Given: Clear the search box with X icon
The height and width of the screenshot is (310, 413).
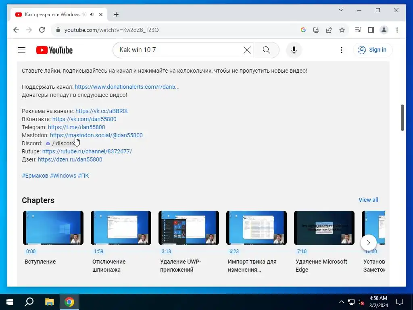Looking at the screenshot, I should coord(247,50).
